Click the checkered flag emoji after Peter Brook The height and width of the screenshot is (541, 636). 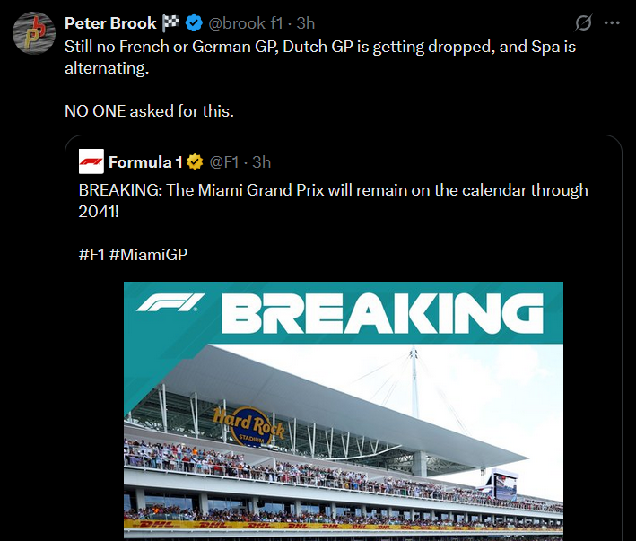coord(171,23)
